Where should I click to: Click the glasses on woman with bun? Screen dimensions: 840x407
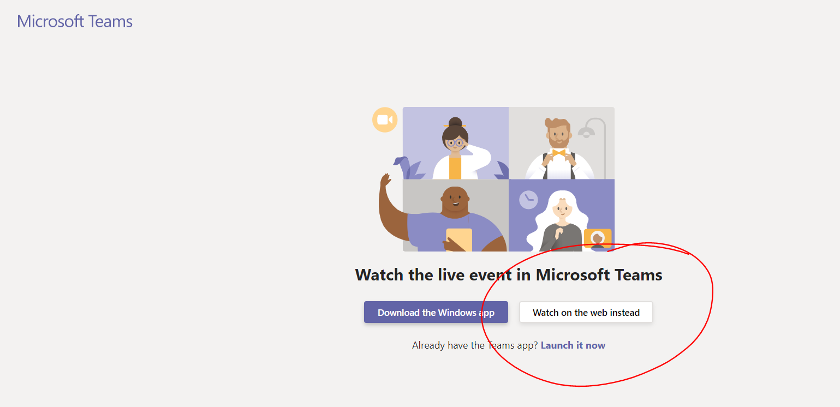[x=455, y=143]
